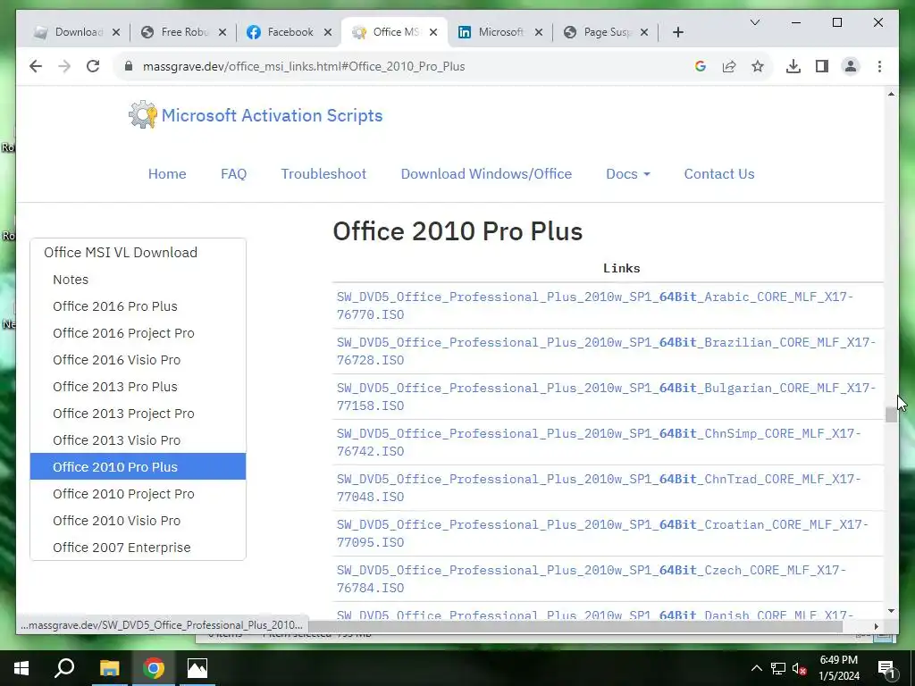Open the Chrome three-dot menu

[879, 66]
